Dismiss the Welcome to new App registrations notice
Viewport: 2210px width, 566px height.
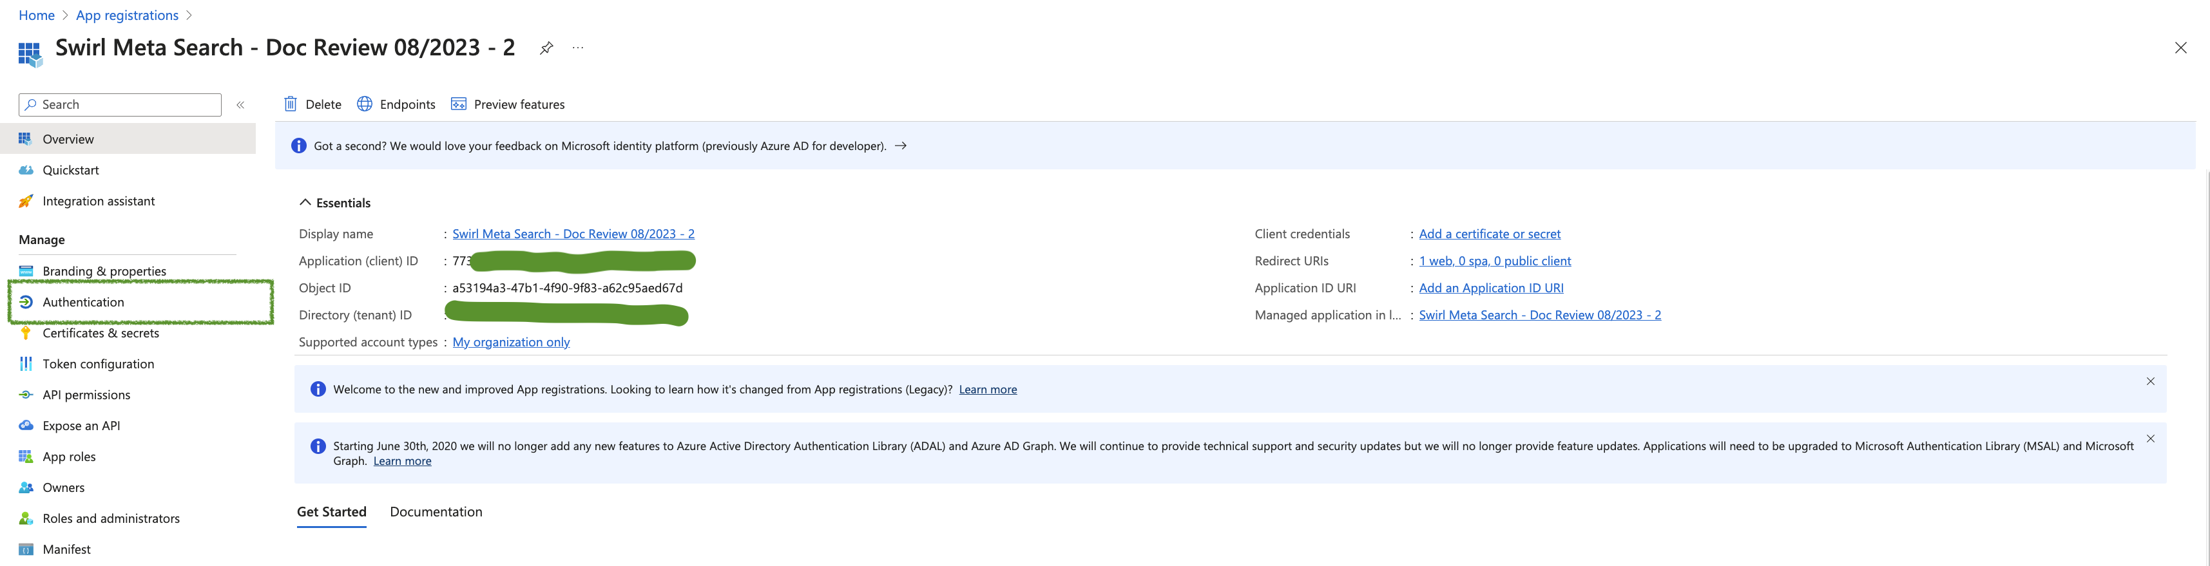pyautogui.click(x=2150, y=382)
